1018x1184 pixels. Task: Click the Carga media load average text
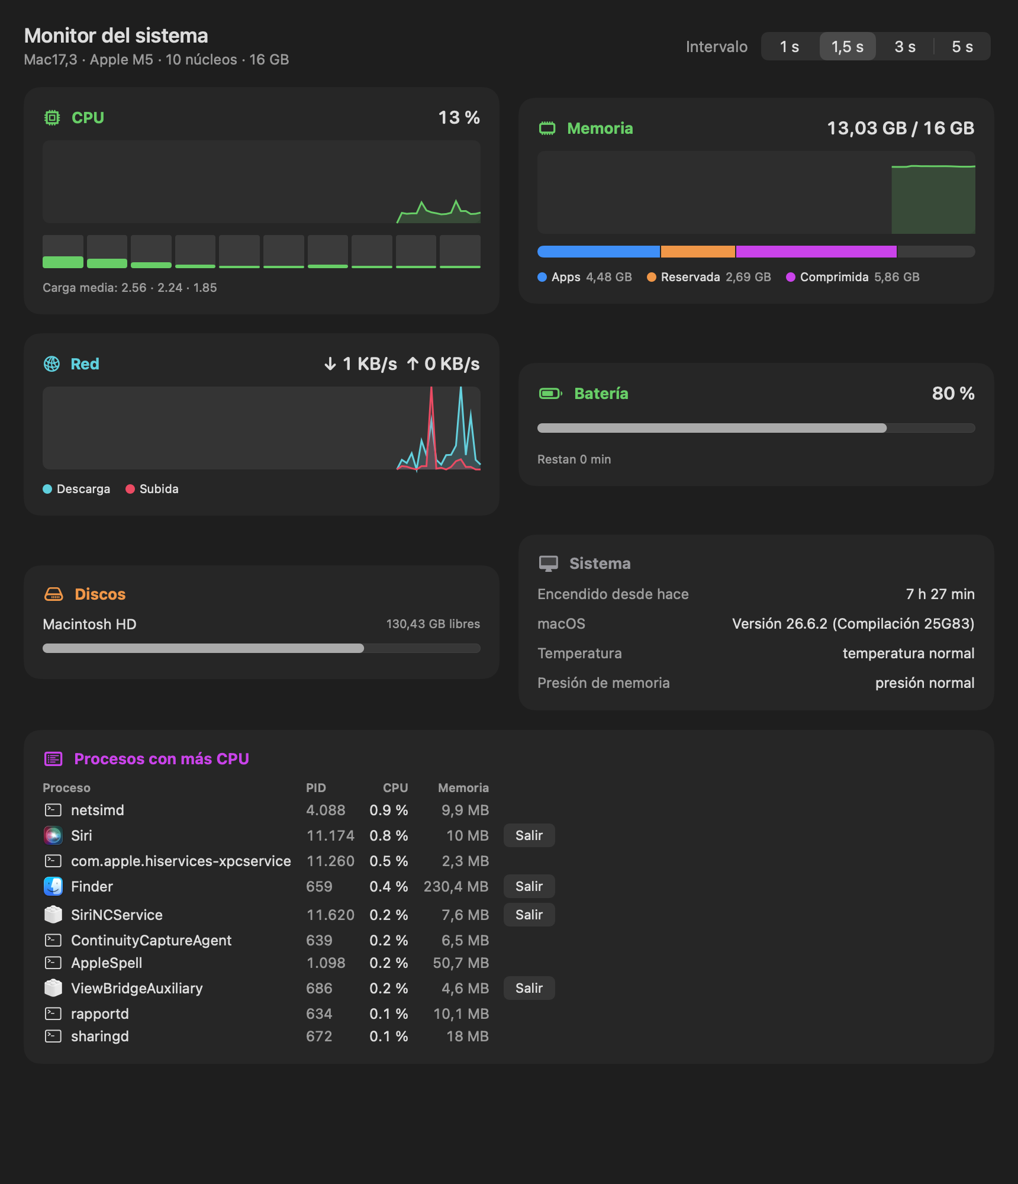[x=130, y=288]
